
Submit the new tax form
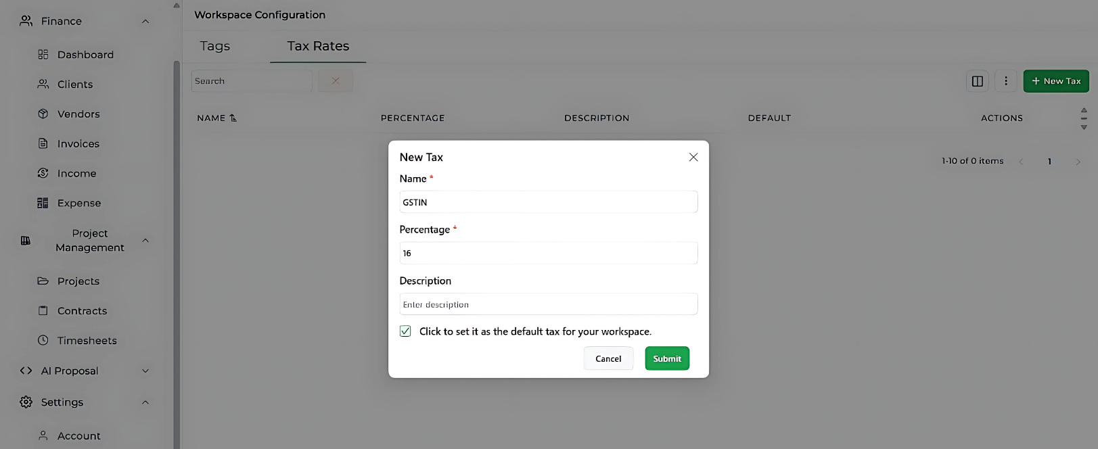pyautogui.click(x=667, y=358)
